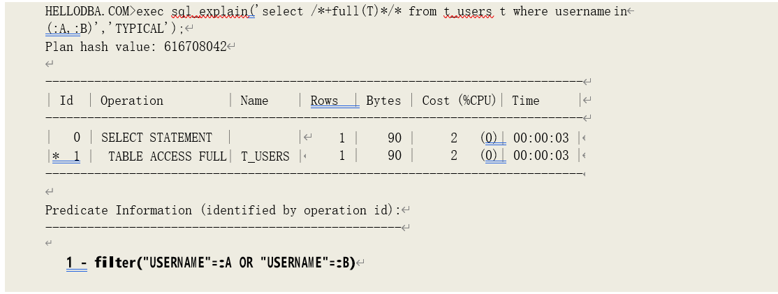This screenshot has height=294, width=778.
Task: Click the T_USERS name cell
Action: pos(265,156)
